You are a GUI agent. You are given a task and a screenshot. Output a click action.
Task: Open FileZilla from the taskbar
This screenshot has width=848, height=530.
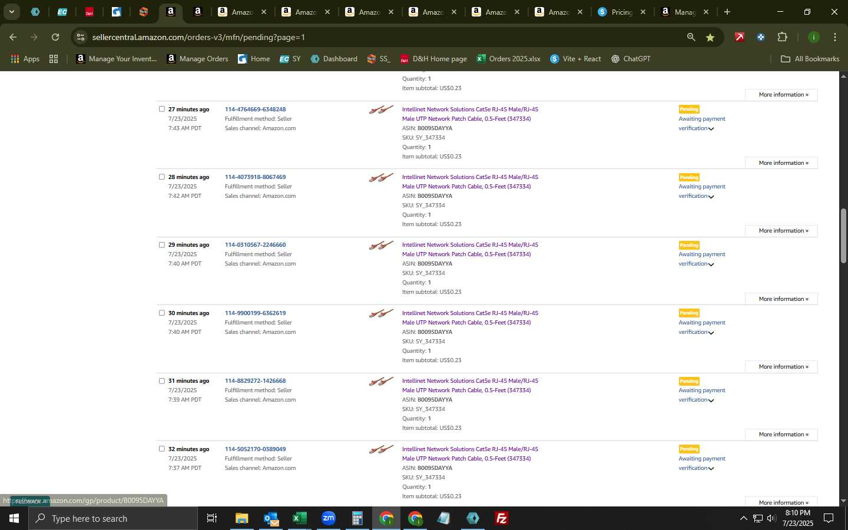pyautogui.click(x=502, y=518)
